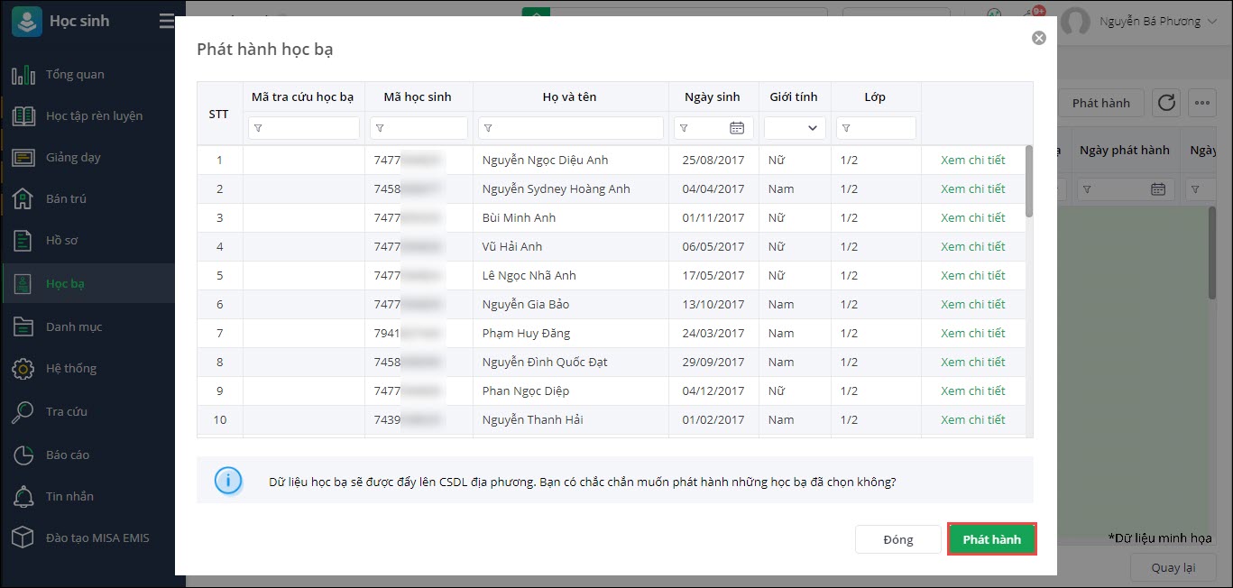The width and height of the screenshot is (1233, 588).
Task: Open Tổng quan in the sidebar
Action: [75, 74]
